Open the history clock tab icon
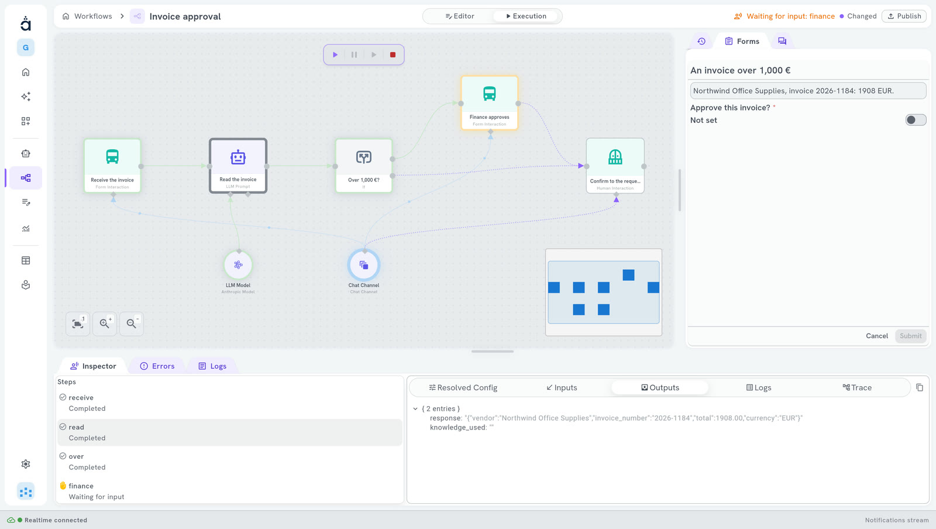936x529 pixels. 701,41
